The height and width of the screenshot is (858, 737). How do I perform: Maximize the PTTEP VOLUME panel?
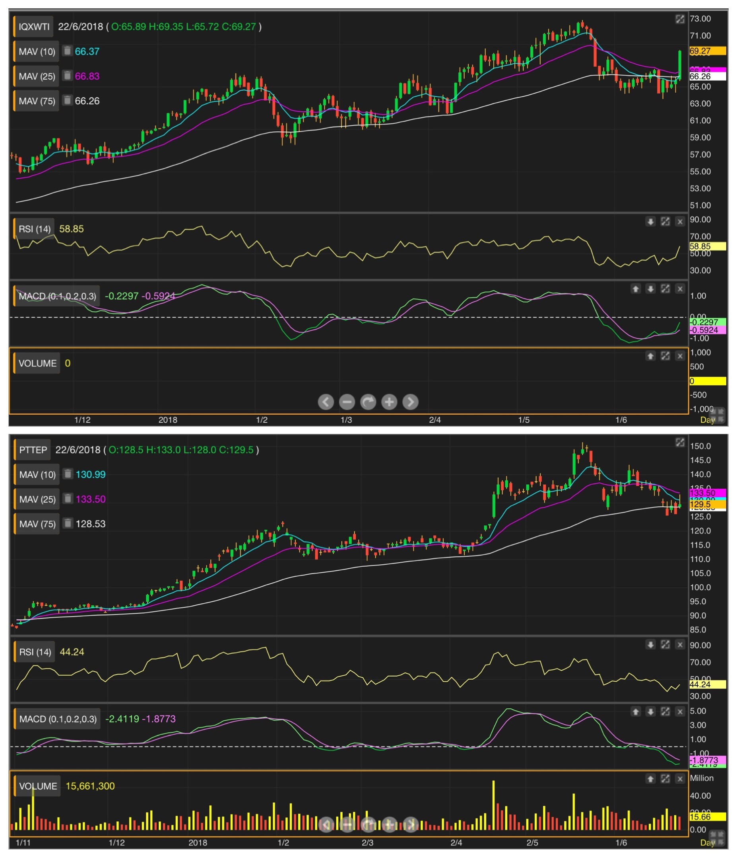(x=665, y=778)
